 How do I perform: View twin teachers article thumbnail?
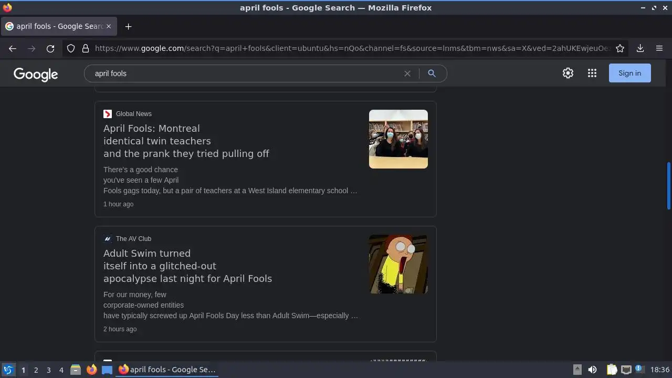pos(398,139)
